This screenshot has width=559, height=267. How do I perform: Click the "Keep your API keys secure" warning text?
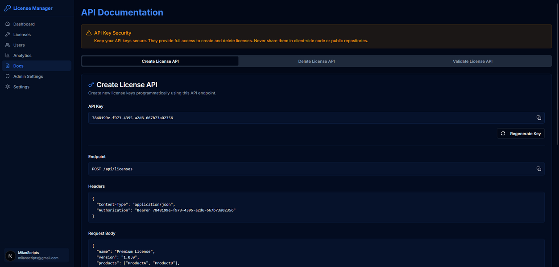coord(231,40)
